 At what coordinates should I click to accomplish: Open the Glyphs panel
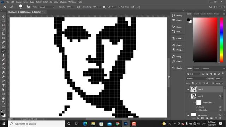click(177, 68)
